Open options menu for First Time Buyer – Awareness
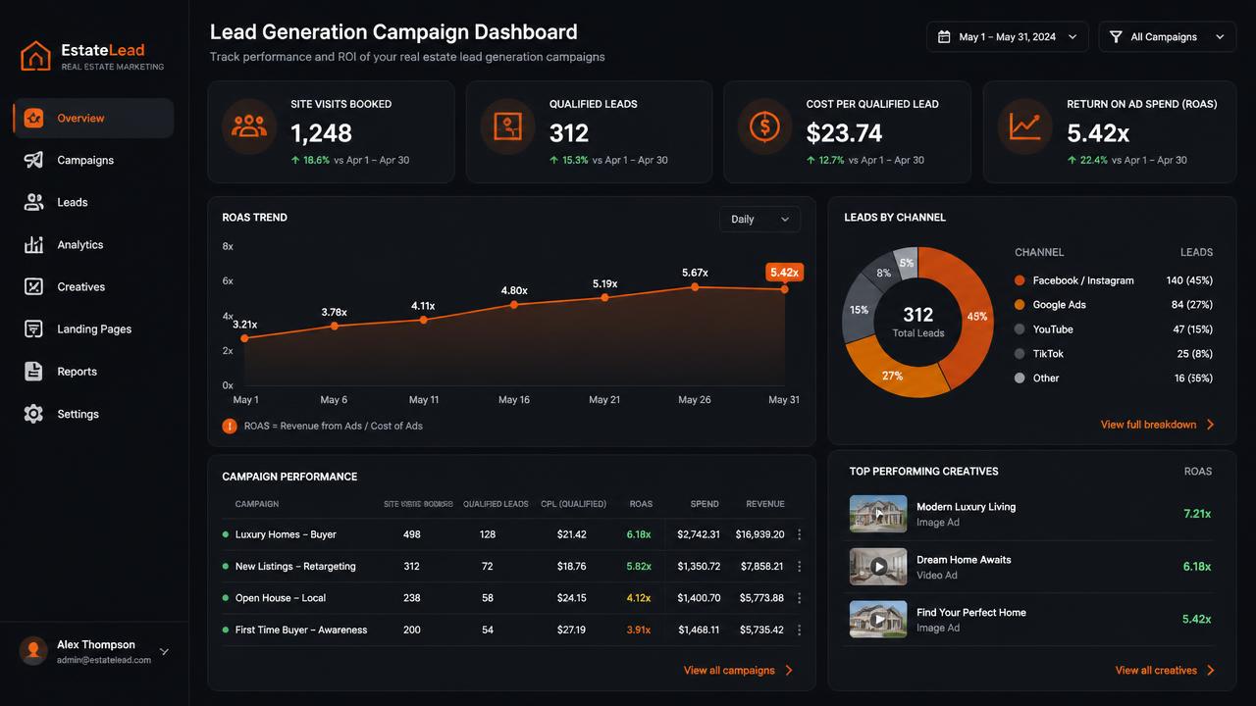This screenshot has height=706, width=1256. [799, 630]
